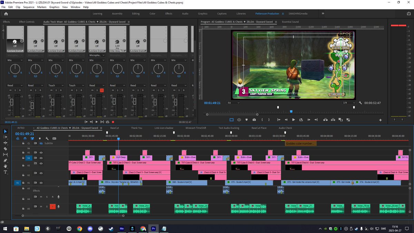The height and width of the screenshot is (233, 414).
Task: Click Go to In point button
Action: (279, 120)
